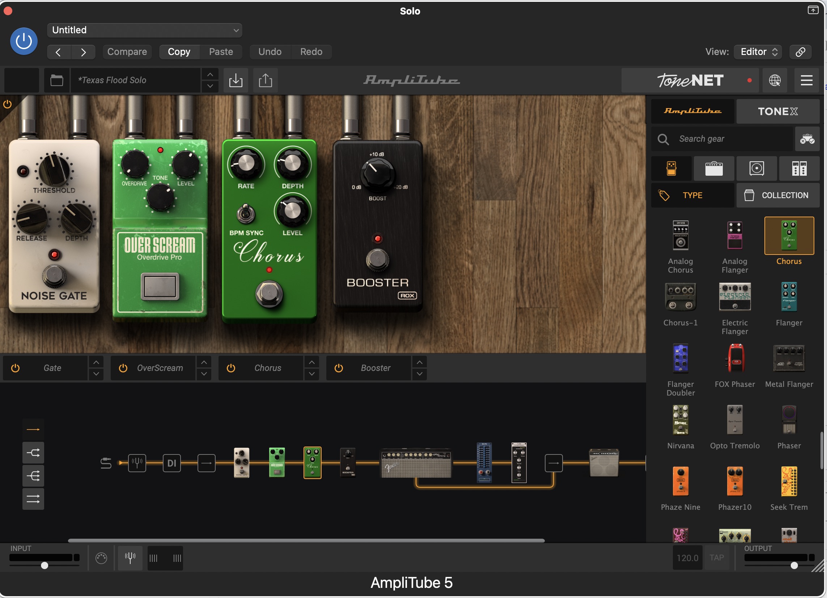Click the DI block in signal chain
Screen dimensions: 827x598
coord(172,463)
